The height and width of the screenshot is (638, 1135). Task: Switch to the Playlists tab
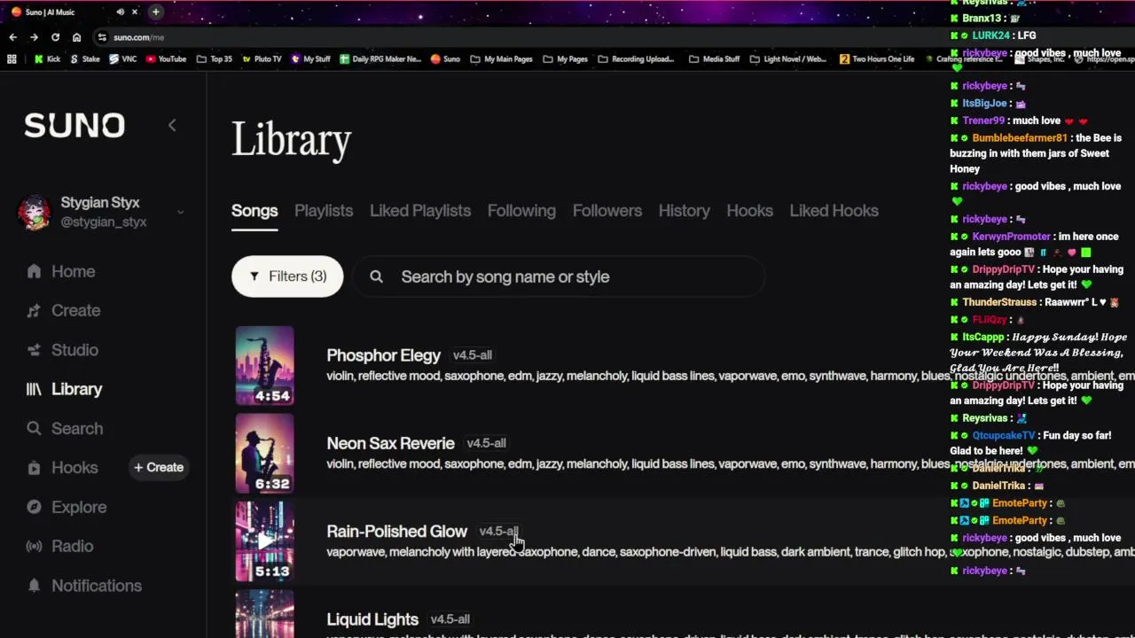(x=324, y=211)
